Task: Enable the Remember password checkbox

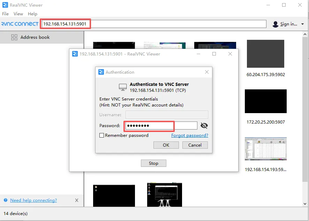Action: pos(102,135)
